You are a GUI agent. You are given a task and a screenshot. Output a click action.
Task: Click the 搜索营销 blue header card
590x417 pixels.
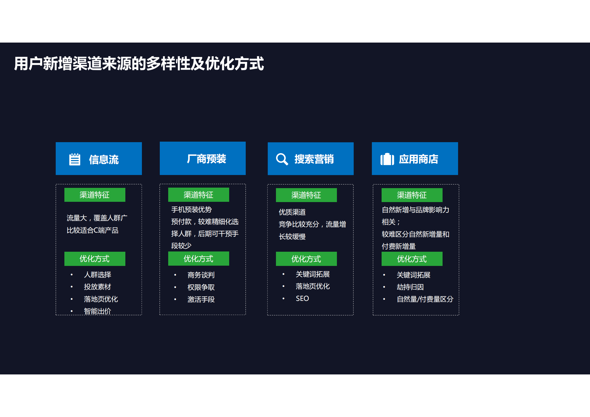pyautogui.click(x=310, y=158)
